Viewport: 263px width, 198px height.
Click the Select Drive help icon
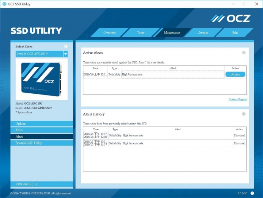[66, 46]
